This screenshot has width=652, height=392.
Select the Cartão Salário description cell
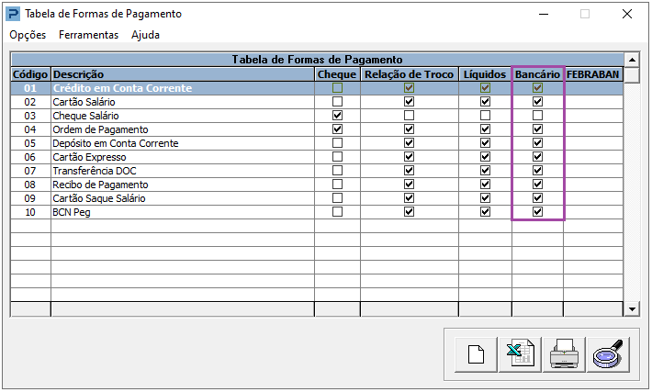[x=183, y=102]
